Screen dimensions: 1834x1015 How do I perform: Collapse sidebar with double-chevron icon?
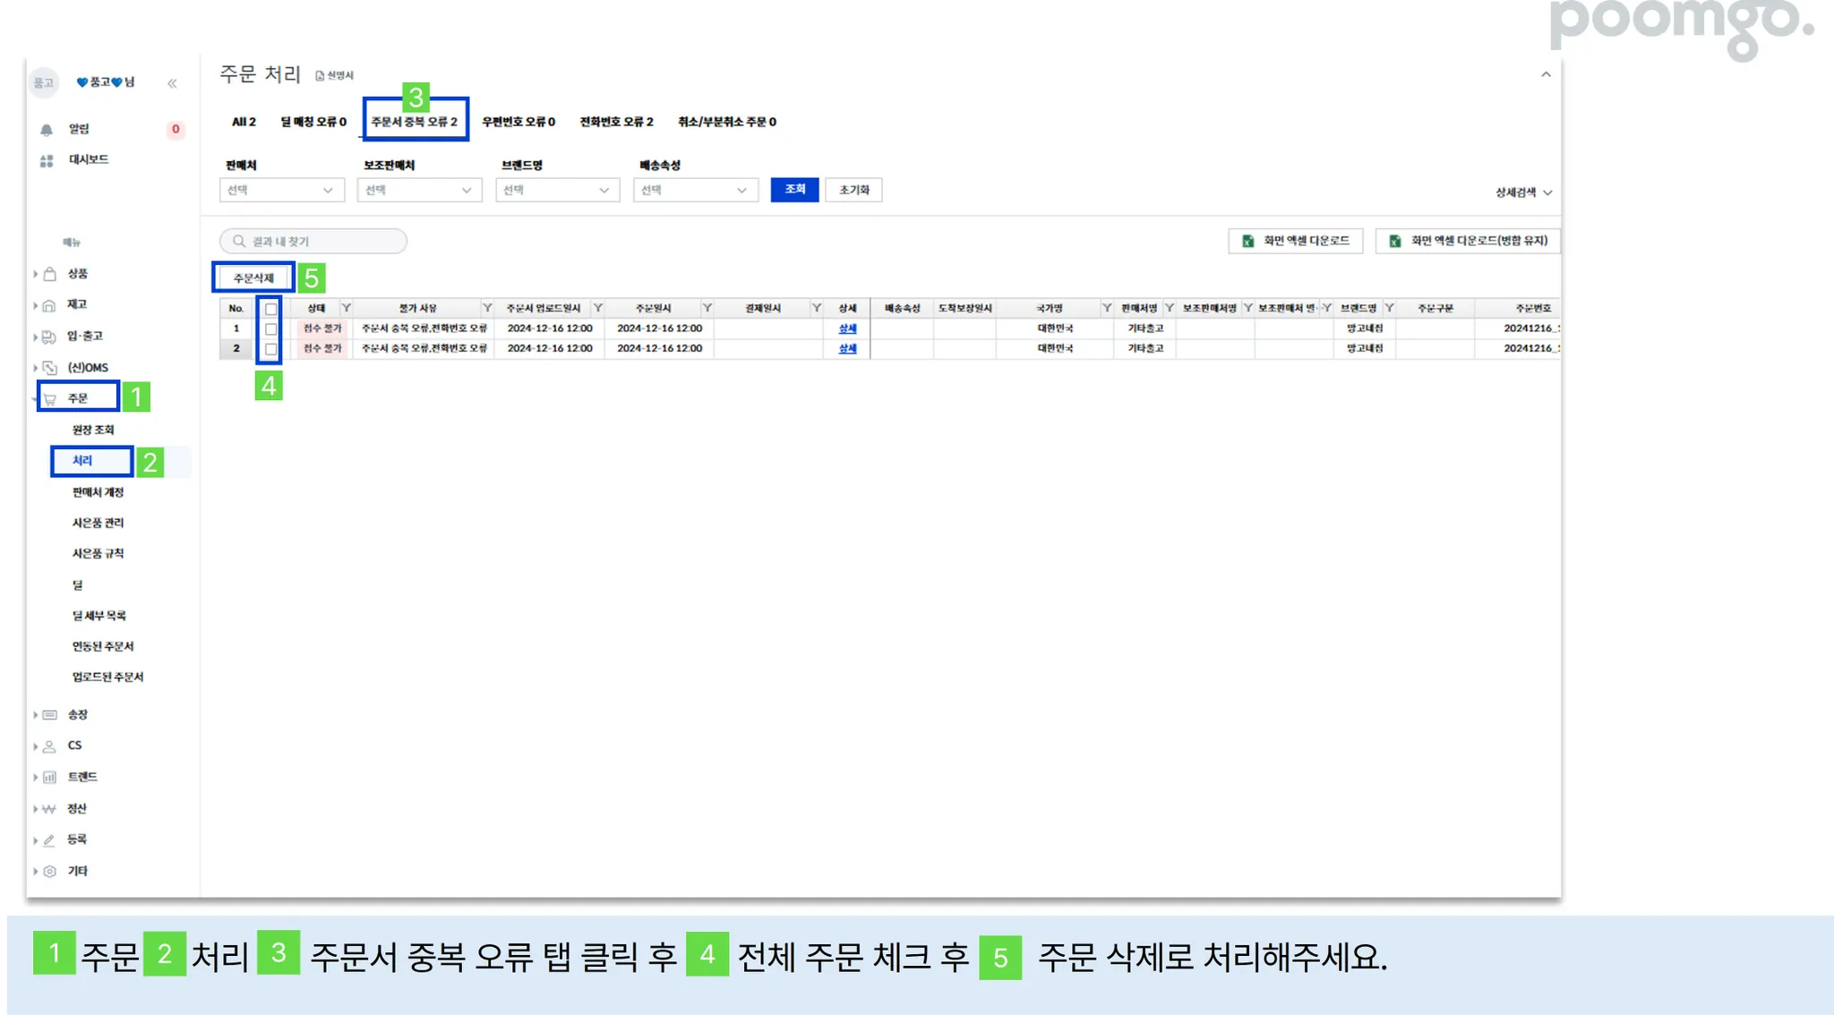tap(172, 83)
